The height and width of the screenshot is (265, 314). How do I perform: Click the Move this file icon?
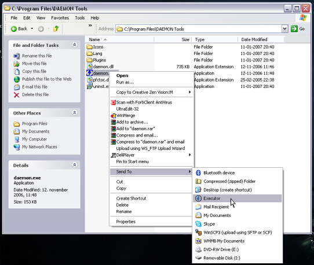[x=16, y=64]
